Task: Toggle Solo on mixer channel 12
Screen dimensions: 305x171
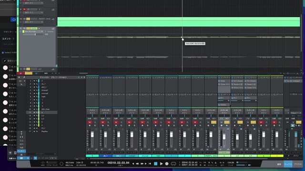Action: (x=240, y=122)
